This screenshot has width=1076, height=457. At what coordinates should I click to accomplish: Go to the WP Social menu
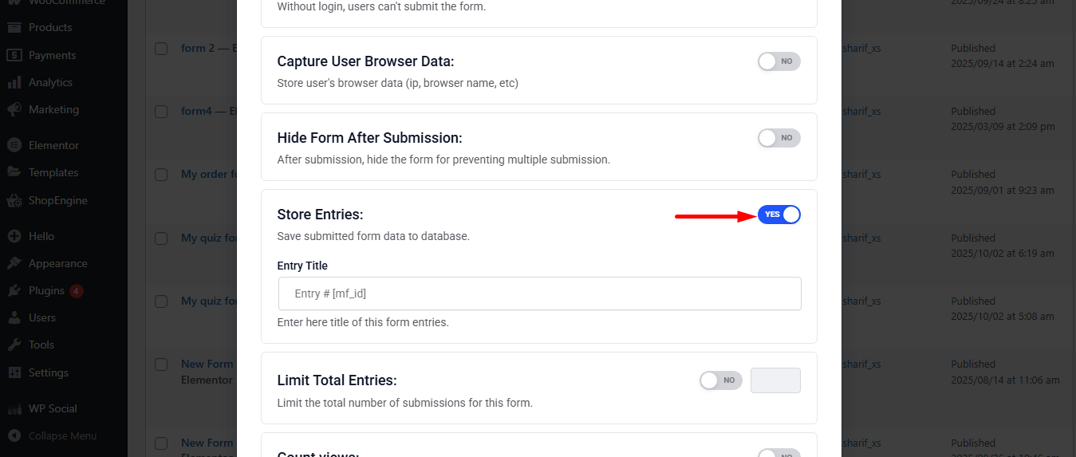pos(53,408)
